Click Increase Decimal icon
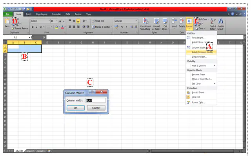The image size is (251, 156). click(x=132, y=27)
